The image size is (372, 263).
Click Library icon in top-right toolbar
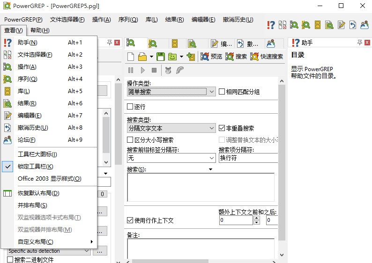tap(318, 25)
